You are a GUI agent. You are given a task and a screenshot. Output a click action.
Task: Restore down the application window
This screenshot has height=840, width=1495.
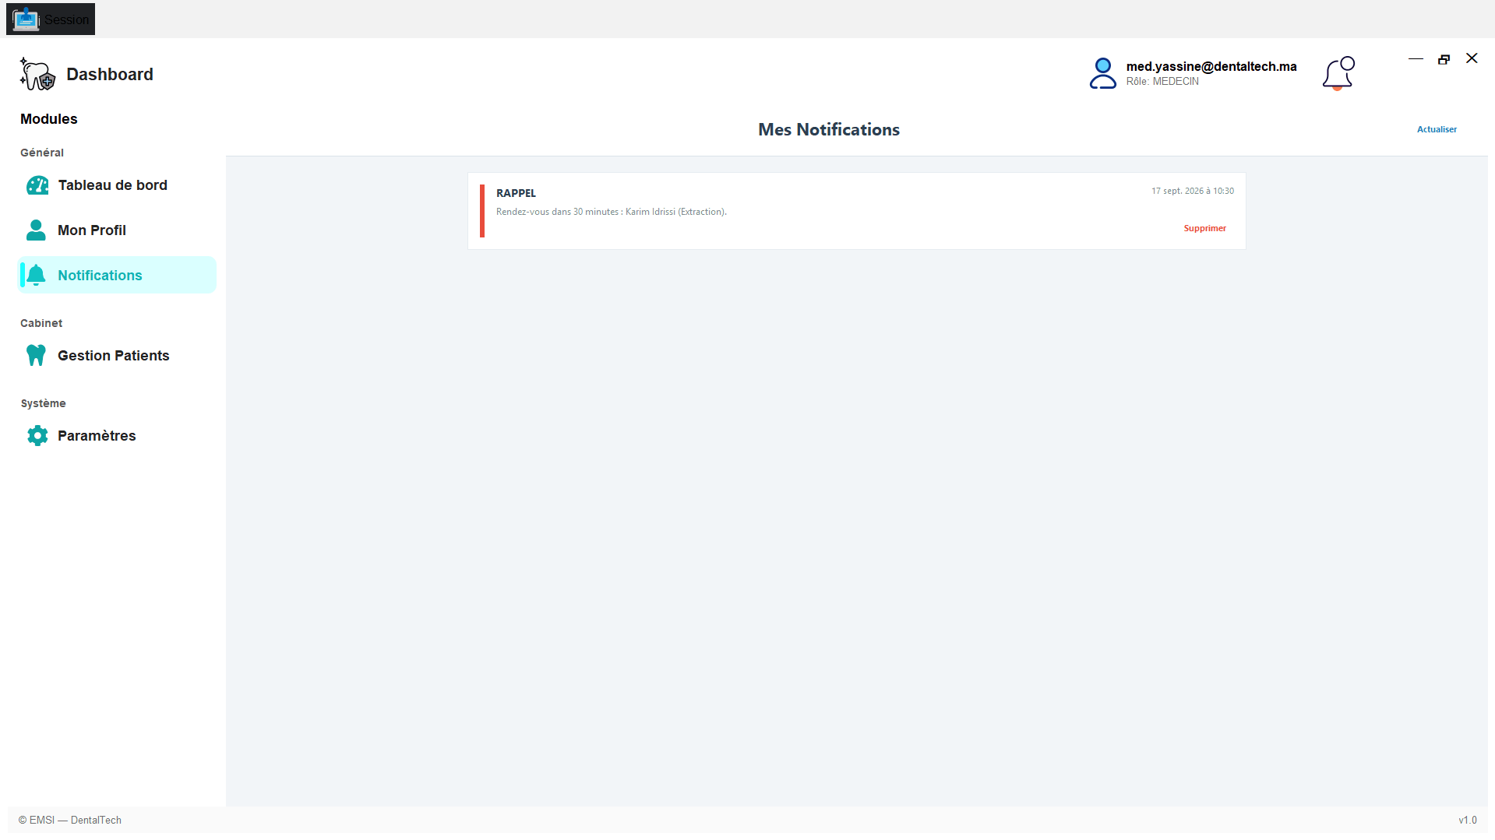[1444, 58]
